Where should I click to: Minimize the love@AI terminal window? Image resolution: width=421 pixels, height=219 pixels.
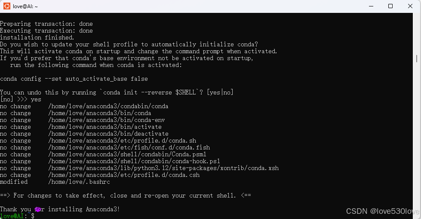pos(371,6)
